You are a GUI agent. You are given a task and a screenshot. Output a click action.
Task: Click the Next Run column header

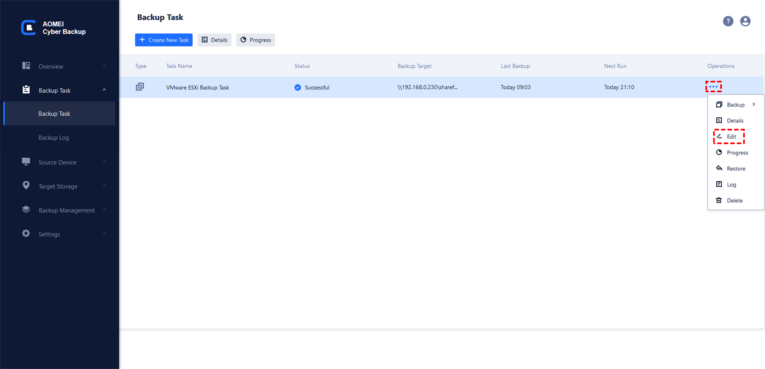click(x=615, y=66)
